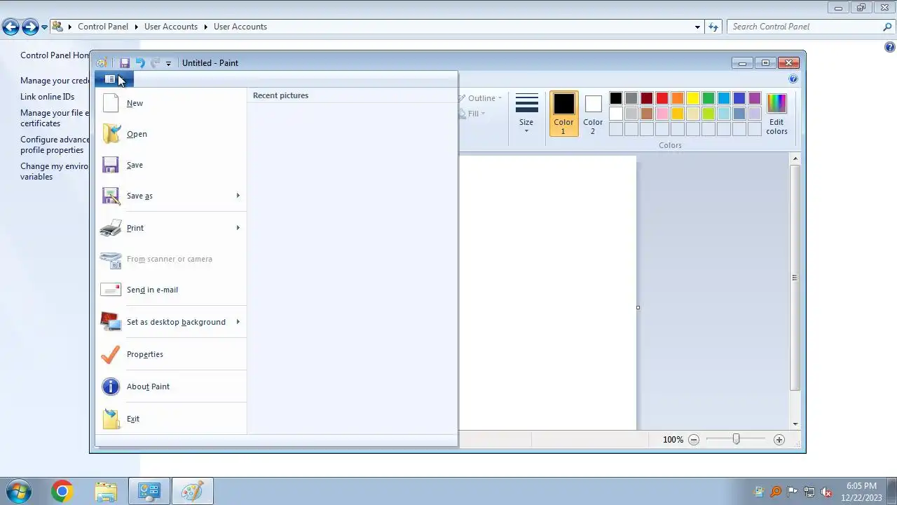The height and width of the screenshot is (505, 897).
Task: Click first User Accounts breadcrumb
Action: [x=171, y=27]
